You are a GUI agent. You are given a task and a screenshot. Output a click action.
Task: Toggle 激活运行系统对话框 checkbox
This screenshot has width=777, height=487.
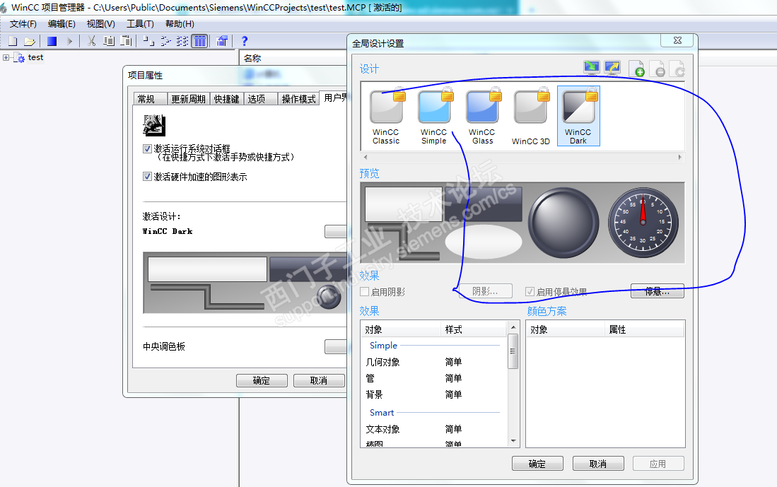pos(147,148)
